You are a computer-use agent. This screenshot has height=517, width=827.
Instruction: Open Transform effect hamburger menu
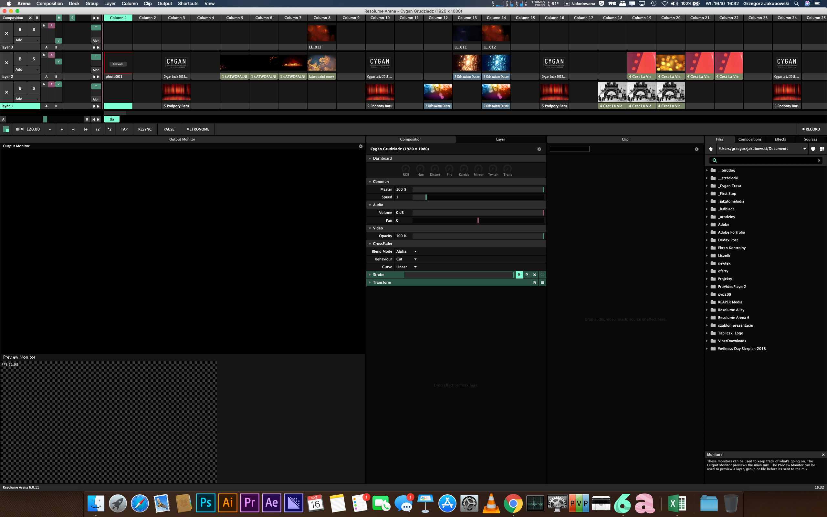[542, 283]
